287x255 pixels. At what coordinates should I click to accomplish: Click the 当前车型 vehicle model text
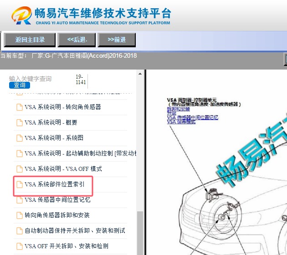click(x=69, y=55)
